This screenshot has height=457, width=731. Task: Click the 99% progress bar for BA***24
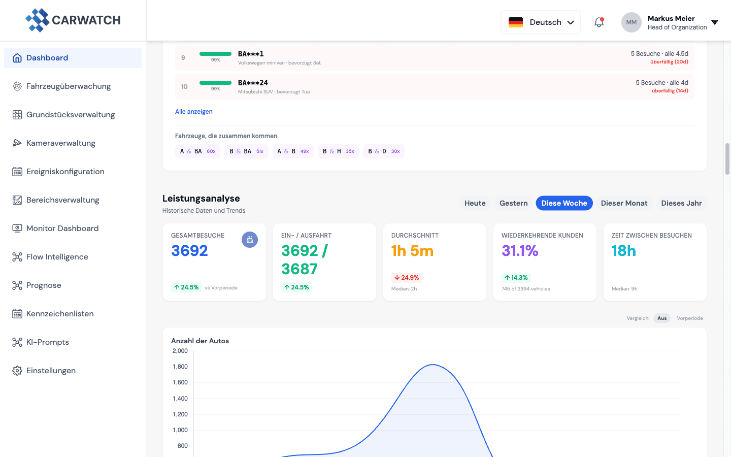pos(215,82)
